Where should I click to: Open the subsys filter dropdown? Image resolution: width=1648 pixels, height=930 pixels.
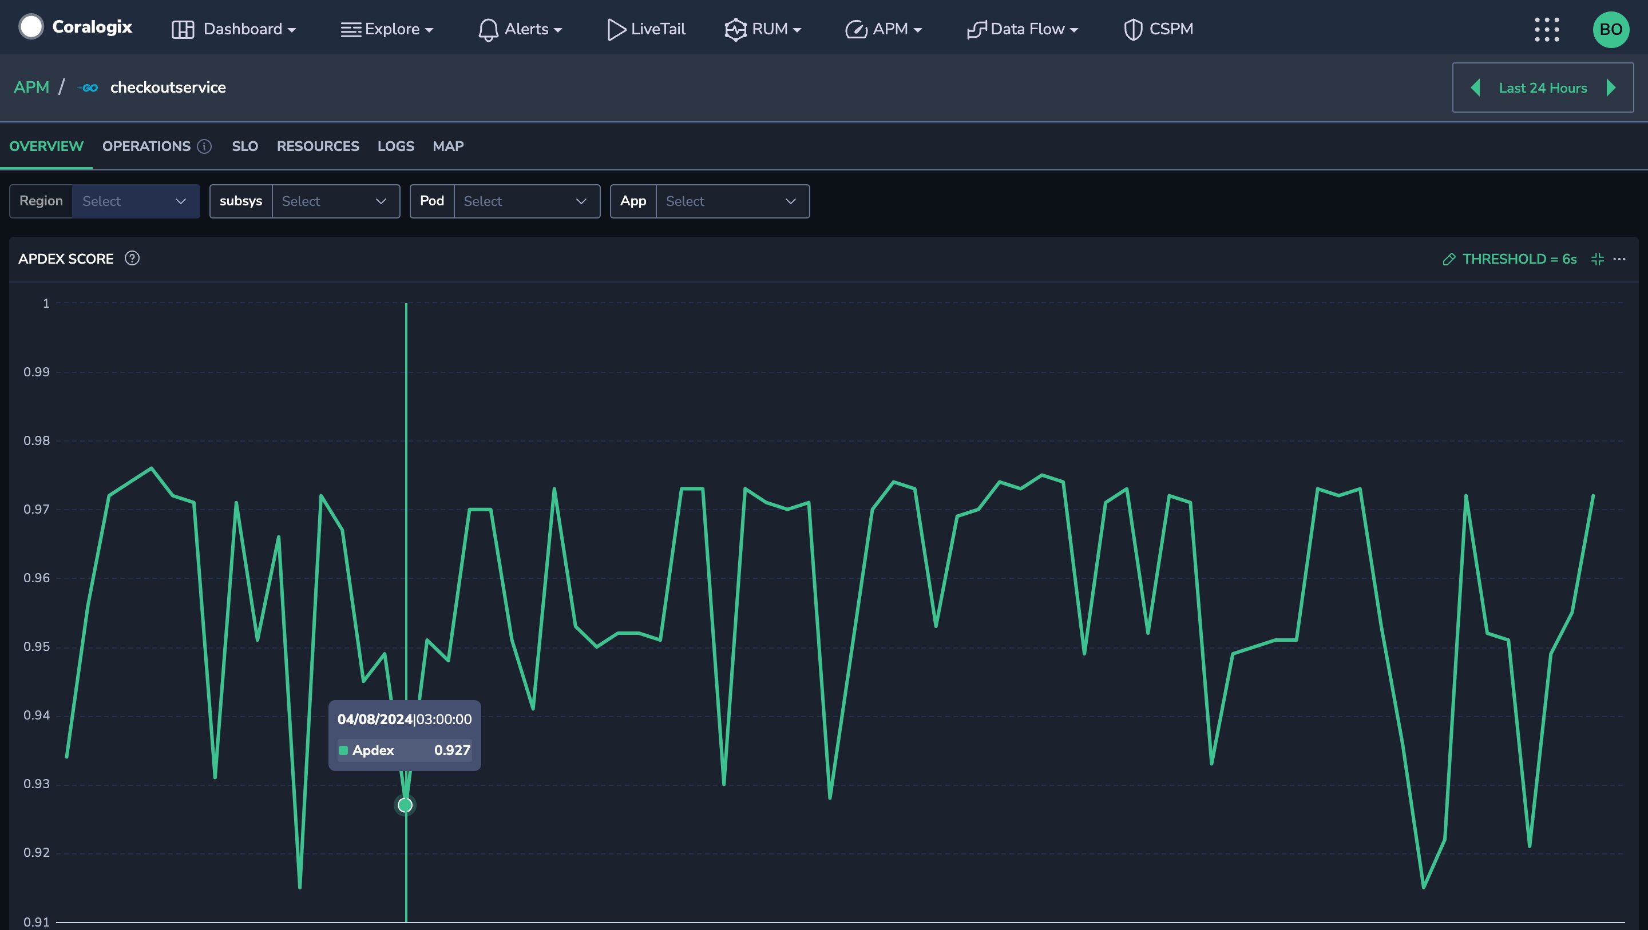(336, 201)
